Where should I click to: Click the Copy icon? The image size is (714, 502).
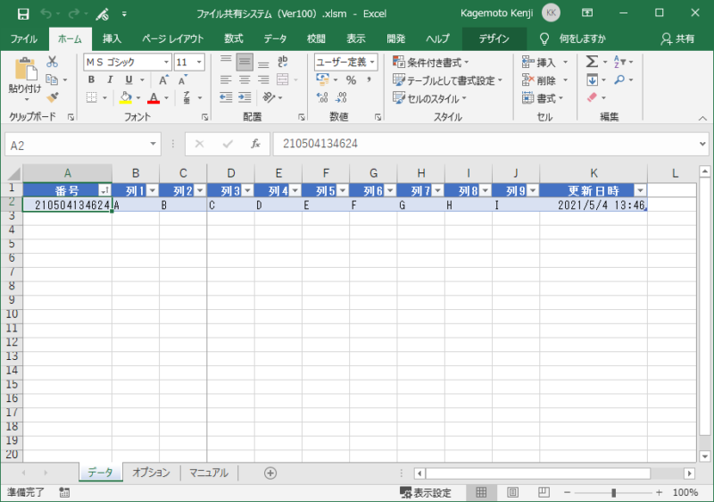tap(52, 79)
